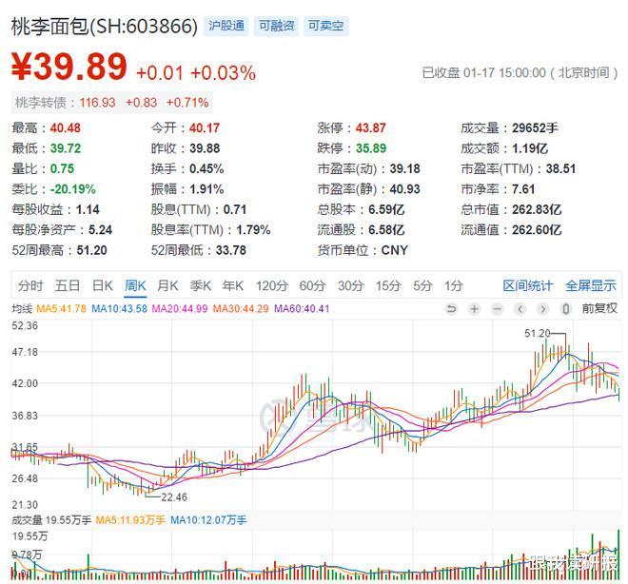Screen dimensions: 628x584
Task: Click the MA20:44.99 moving average label
Action: [x=180, y=308]
